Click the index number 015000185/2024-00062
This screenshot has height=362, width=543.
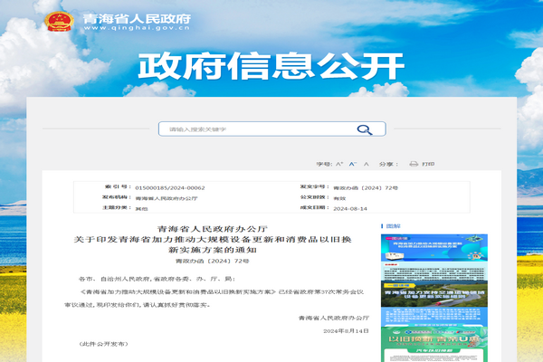coord(169,187)
